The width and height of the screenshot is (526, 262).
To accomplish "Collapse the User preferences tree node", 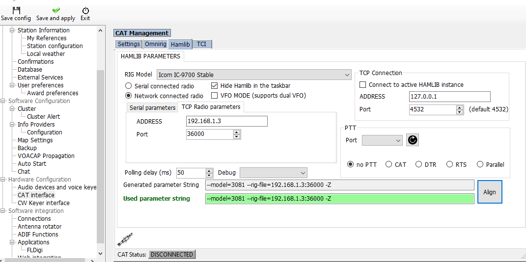I will click(12, 85).
